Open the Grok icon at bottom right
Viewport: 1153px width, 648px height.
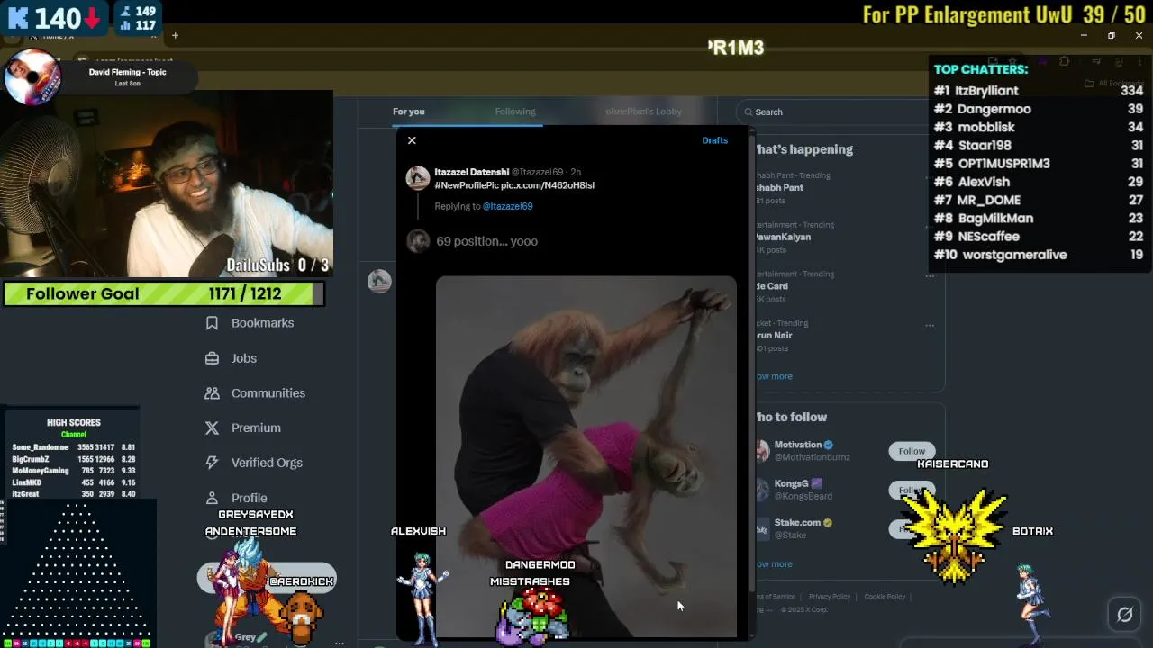pyautogui.click(x=1124, y=615)
